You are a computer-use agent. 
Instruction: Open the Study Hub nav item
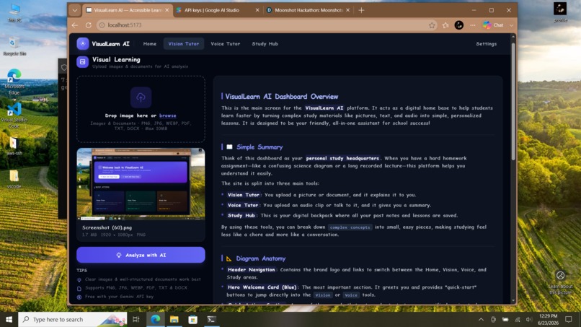click(x=265, y=44)
